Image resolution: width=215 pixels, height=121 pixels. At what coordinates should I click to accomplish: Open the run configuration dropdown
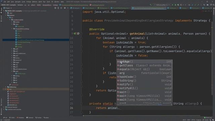pyautogui.click(x=163, y=5)
